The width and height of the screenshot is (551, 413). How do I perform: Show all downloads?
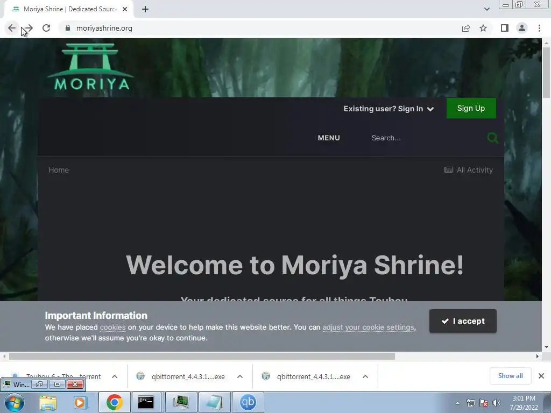coord(510,376)
